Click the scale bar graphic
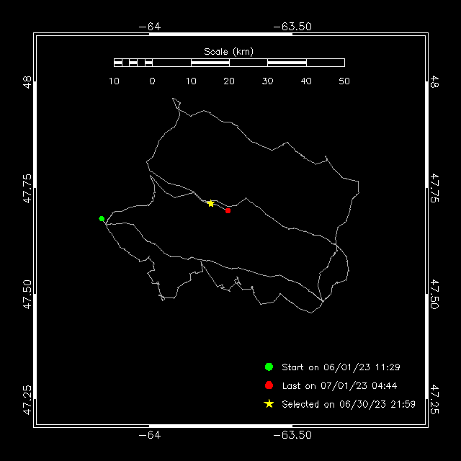The width and height of the screenshot is (461, 461). 229,63
